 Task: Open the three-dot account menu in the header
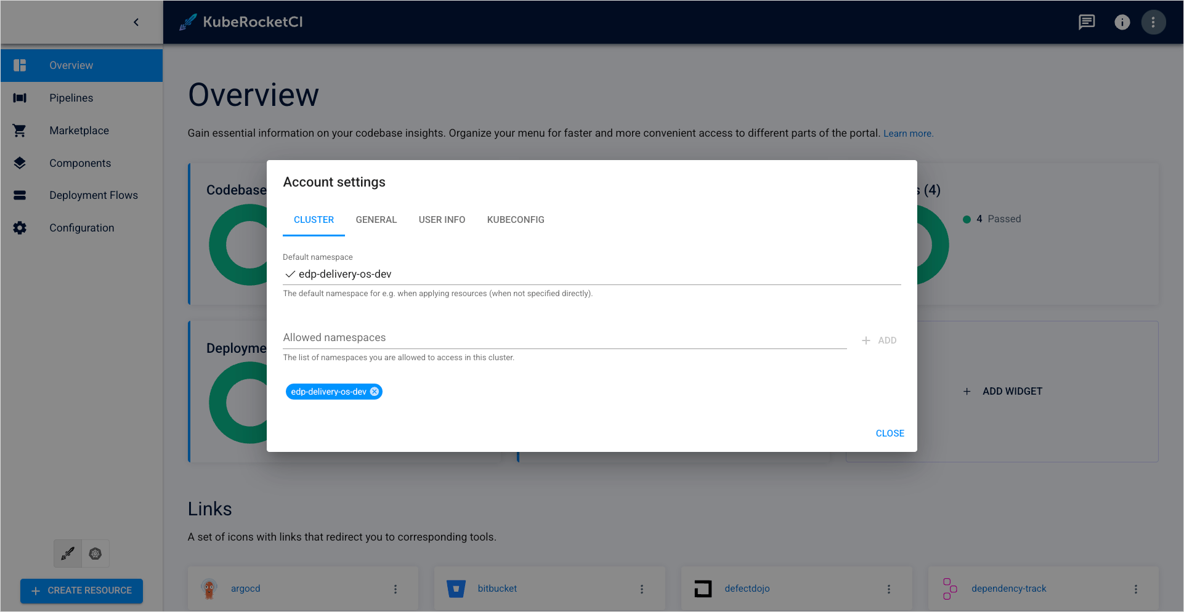pyautogui.click(x=1153, y=22)
